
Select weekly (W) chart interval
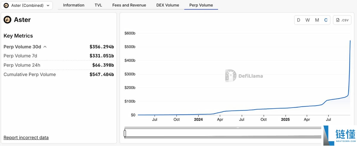pyautogui.click(x=308, y=20)
